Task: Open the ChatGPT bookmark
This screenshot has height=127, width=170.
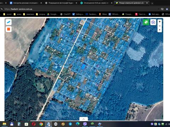Action: click(x=66, y=14)
